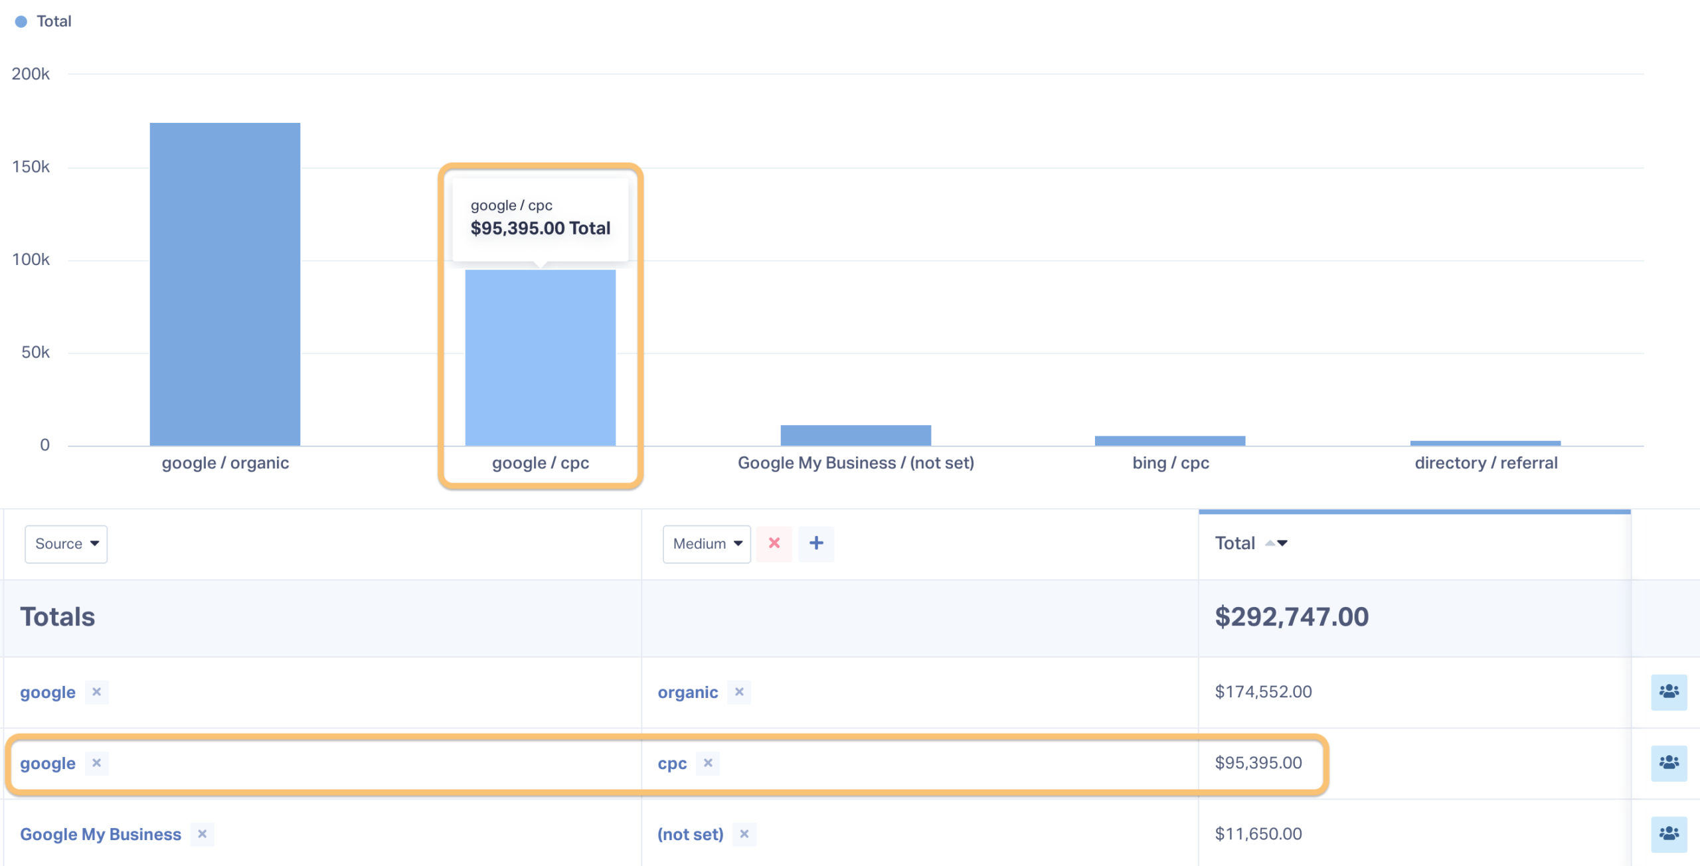
Task: Toggle the Total legend dot
Action: tap(21, 21)
